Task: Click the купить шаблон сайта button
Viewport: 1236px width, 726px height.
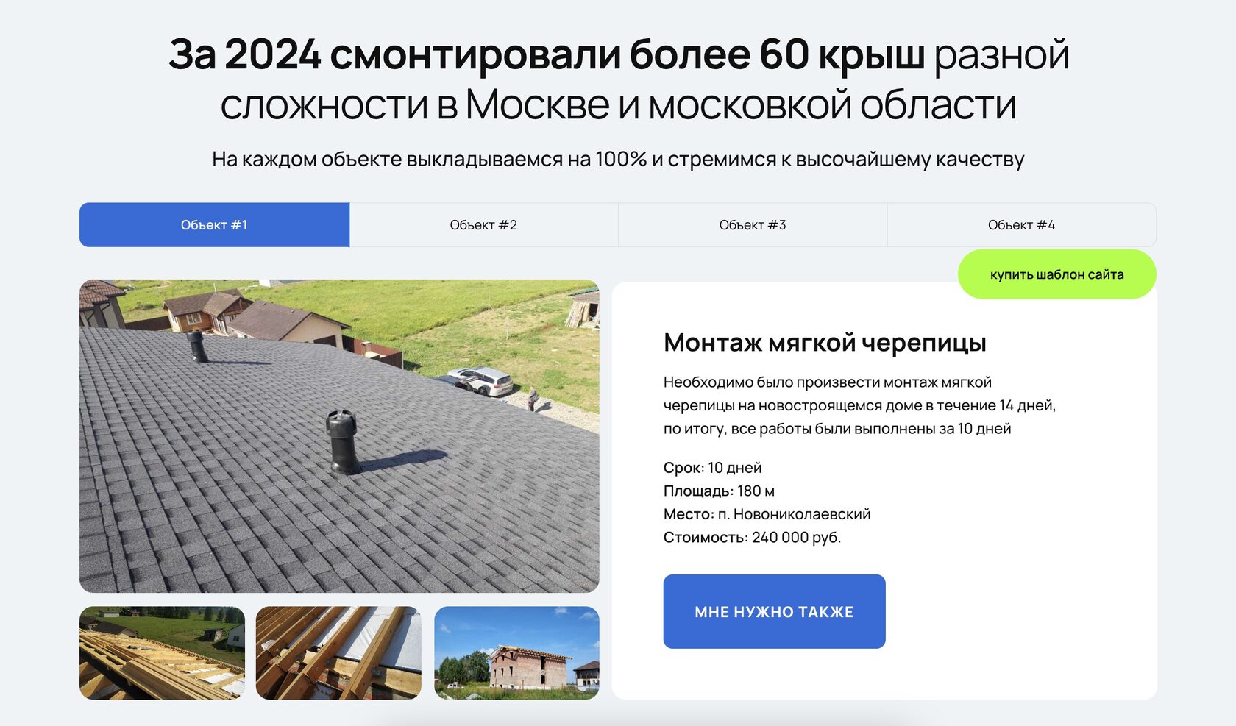Action: [1056, 274]
